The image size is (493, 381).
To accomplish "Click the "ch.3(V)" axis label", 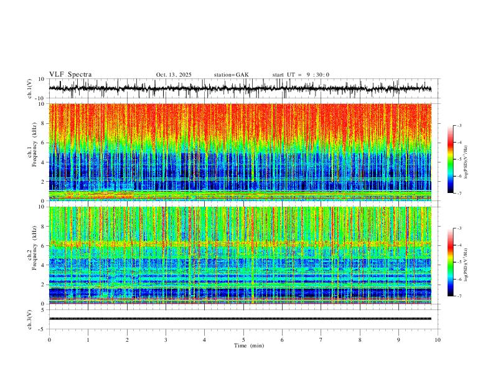I will click(x=30, y=319).
